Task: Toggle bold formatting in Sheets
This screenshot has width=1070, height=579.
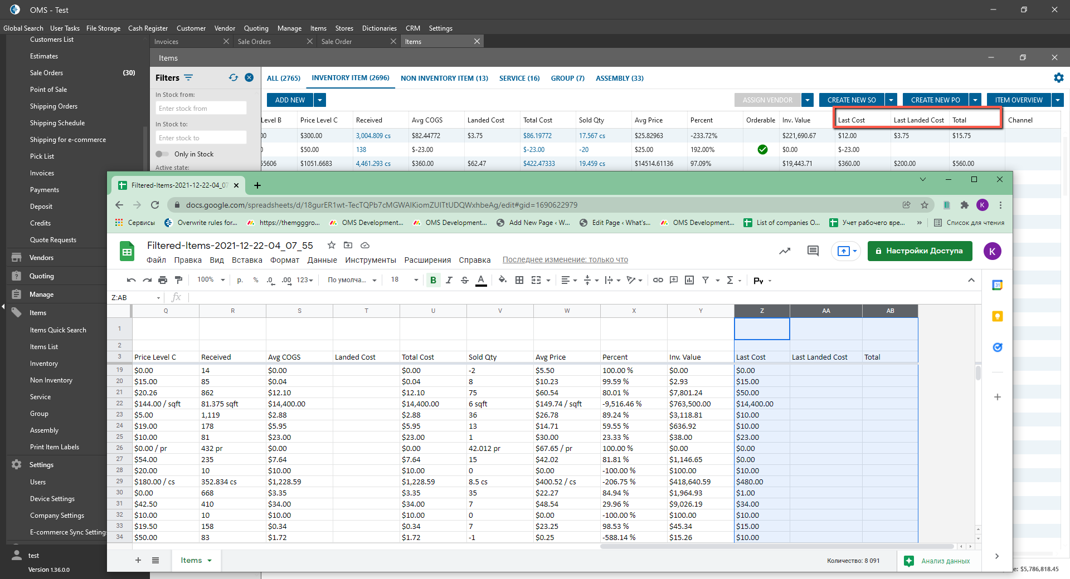Action: tap(433, 280)
